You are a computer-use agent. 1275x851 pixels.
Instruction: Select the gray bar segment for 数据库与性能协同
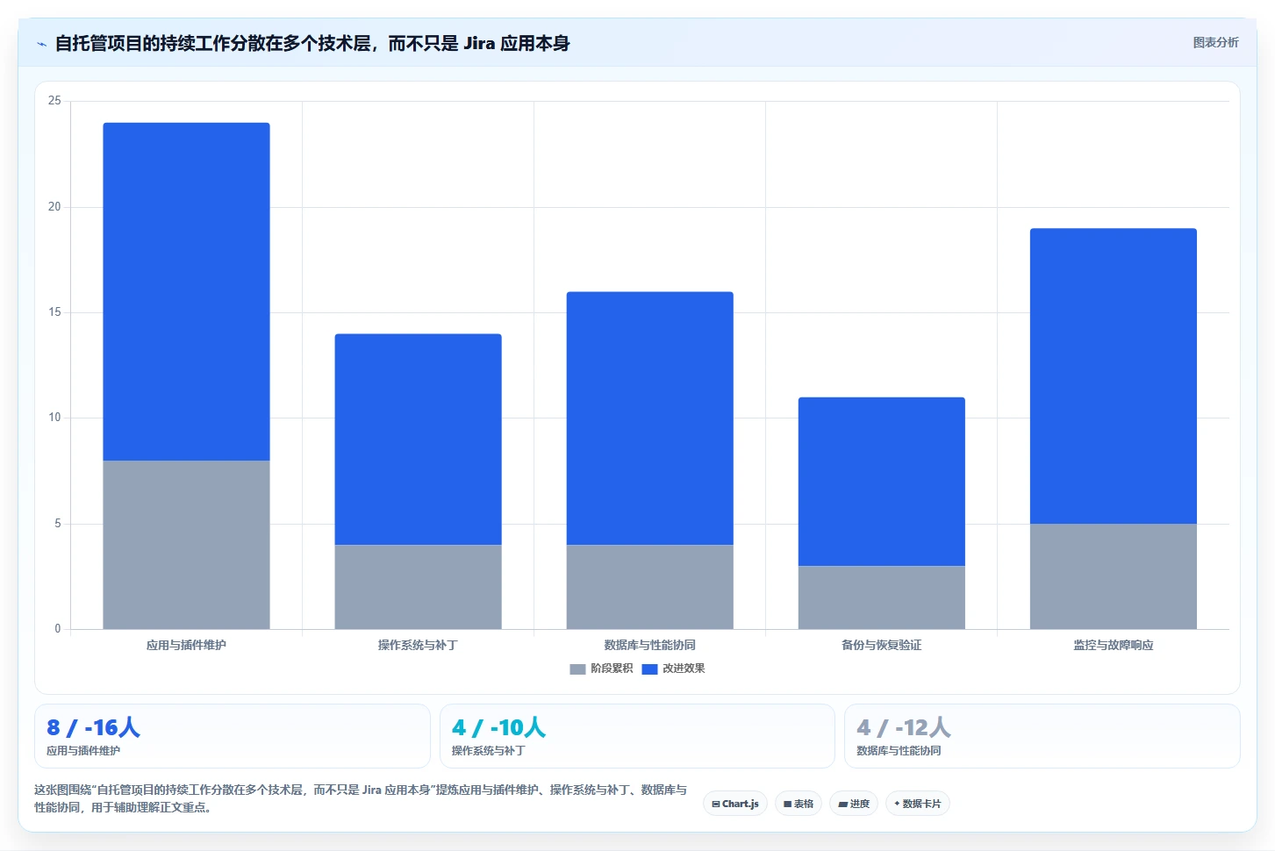tap(649, 587)
